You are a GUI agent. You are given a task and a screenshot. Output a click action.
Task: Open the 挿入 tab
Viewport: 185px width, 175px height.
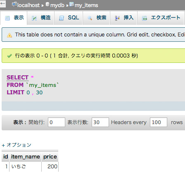(x=123, y=18)
